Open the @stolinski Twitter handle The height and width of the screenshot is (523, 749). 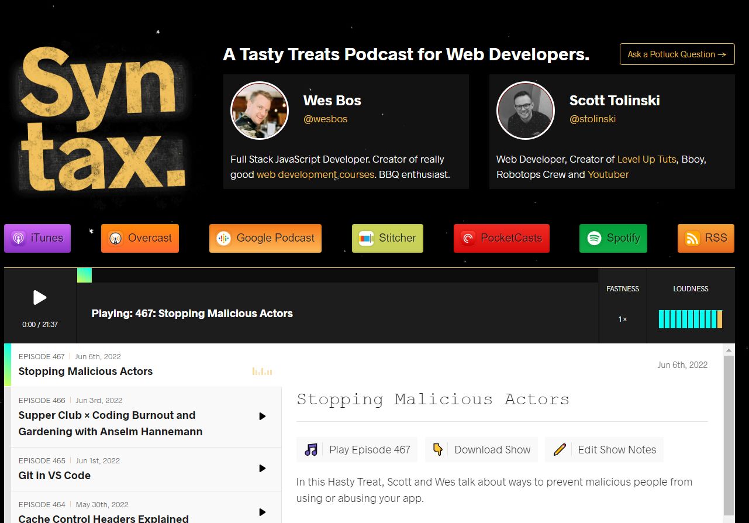pyautogui.click(x=592, y=119)
